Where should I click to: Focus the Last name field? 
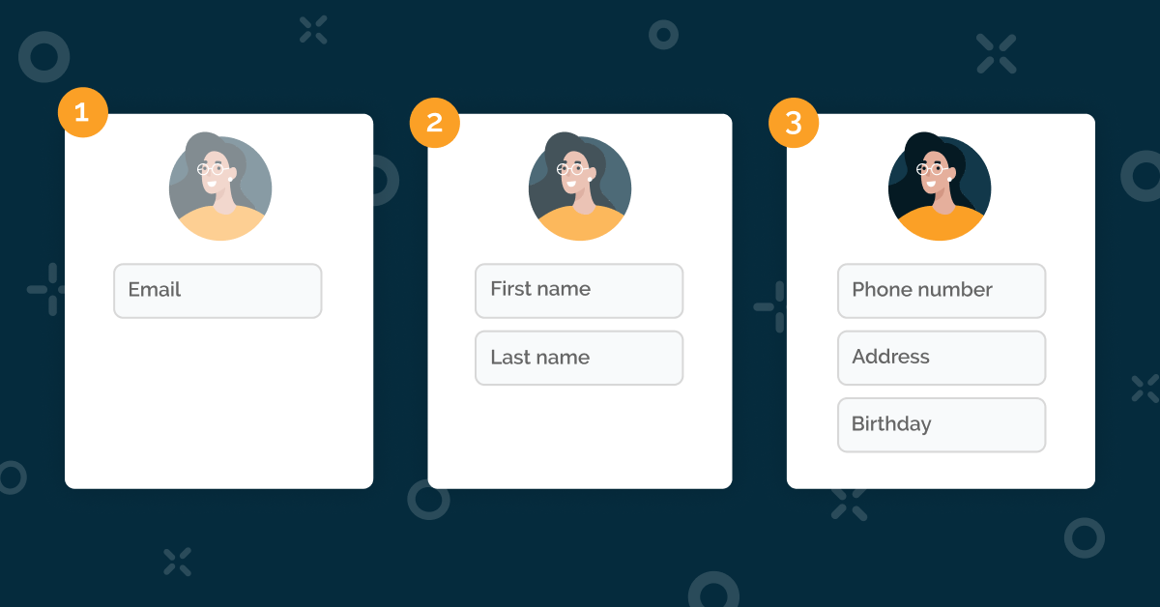579,358
